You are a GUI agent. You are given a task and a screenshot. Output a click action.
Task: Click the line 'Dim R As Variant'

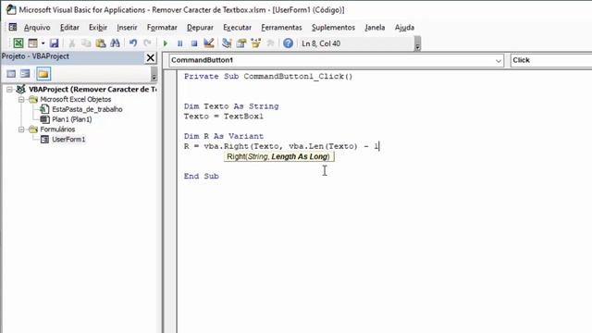tap(224, 136)
